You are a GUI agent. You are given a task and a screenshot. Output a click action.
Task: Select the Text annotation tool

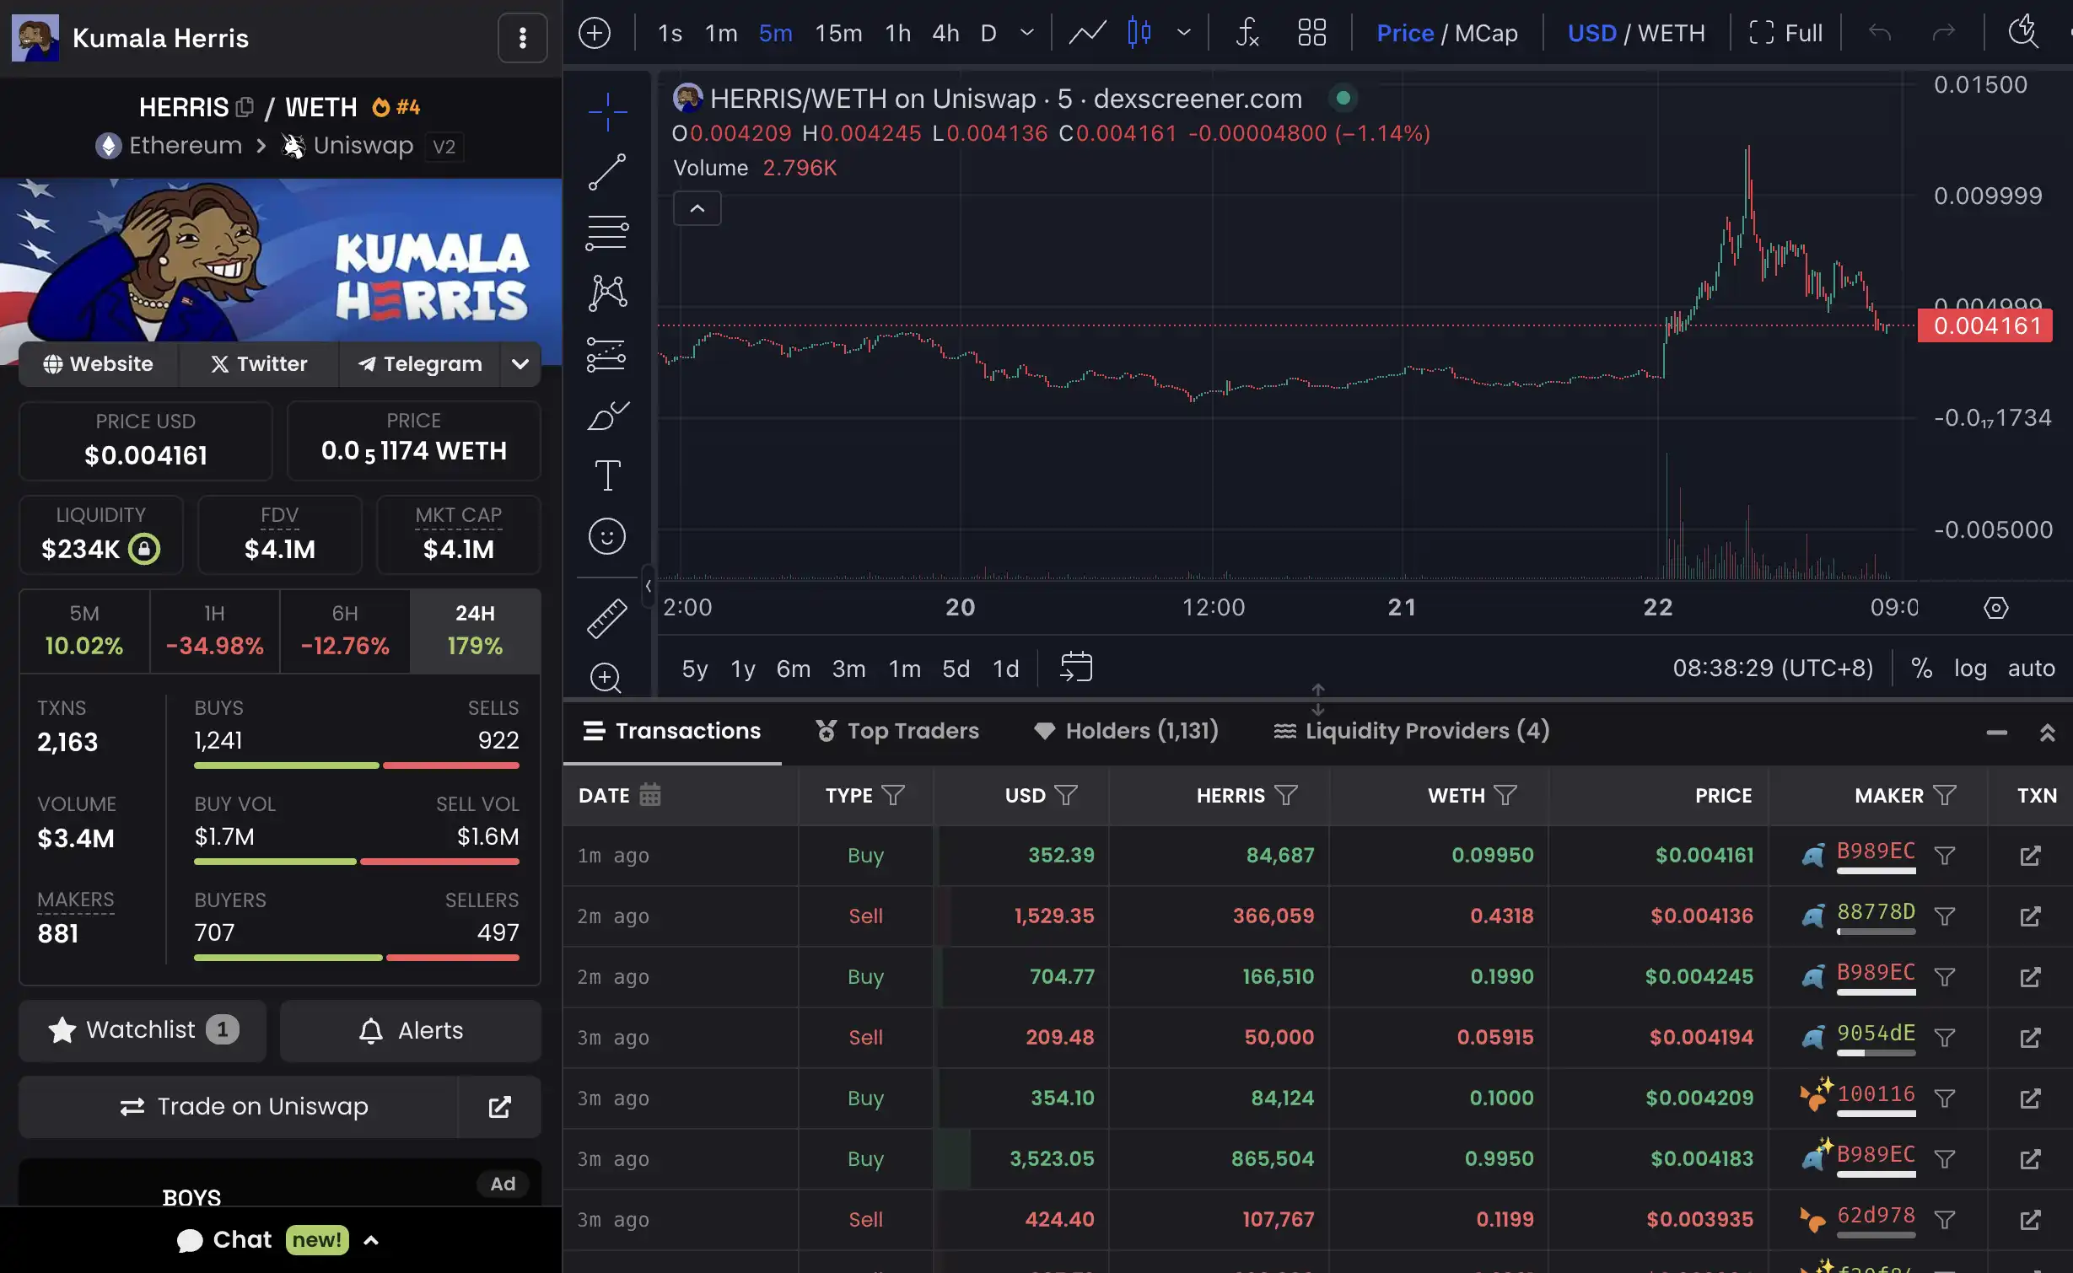[x=606, y=475]
